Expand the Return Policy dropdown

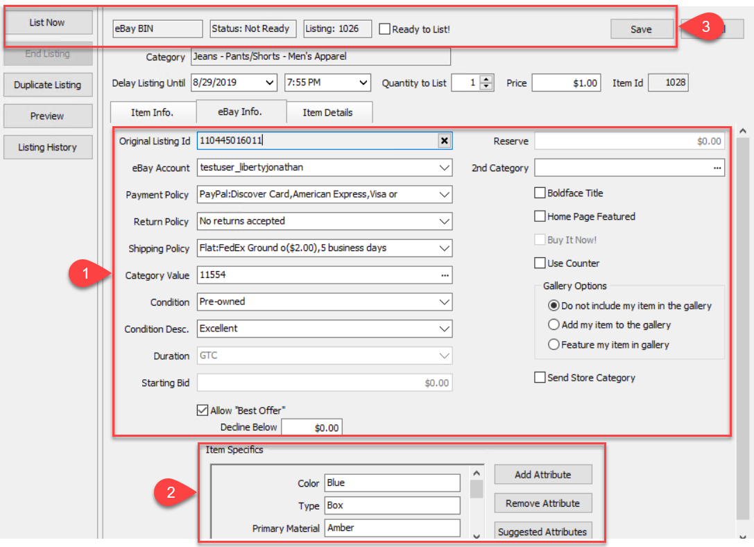445,222
